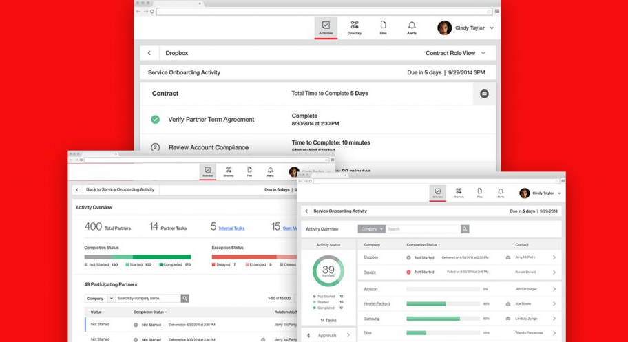
Task: Open the Dropbox company link
Action: pyautogui.click(x=371, y=257)
